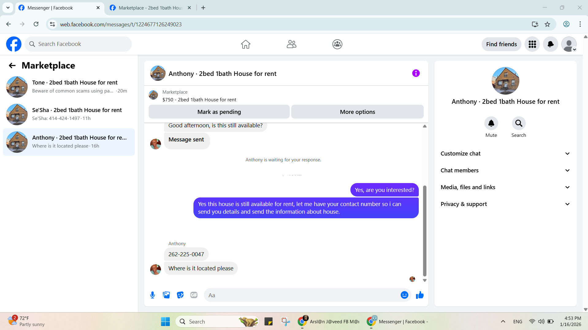Close the Messenger browser tab
This screenshot has width=588, height=330.
[98, 8]
